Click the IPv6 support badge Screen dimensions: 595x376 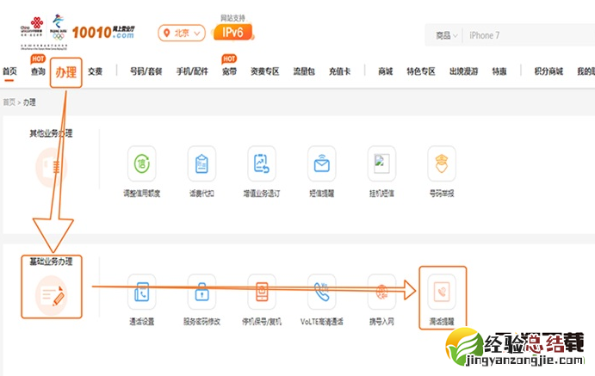pyautogui.click(x=233, y=32)
